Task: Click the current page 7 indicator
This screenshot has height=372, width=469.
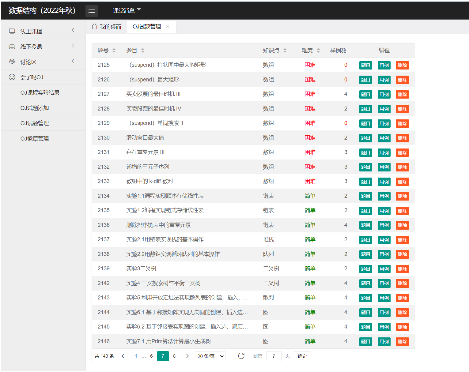Action: [x=163, y=356]
